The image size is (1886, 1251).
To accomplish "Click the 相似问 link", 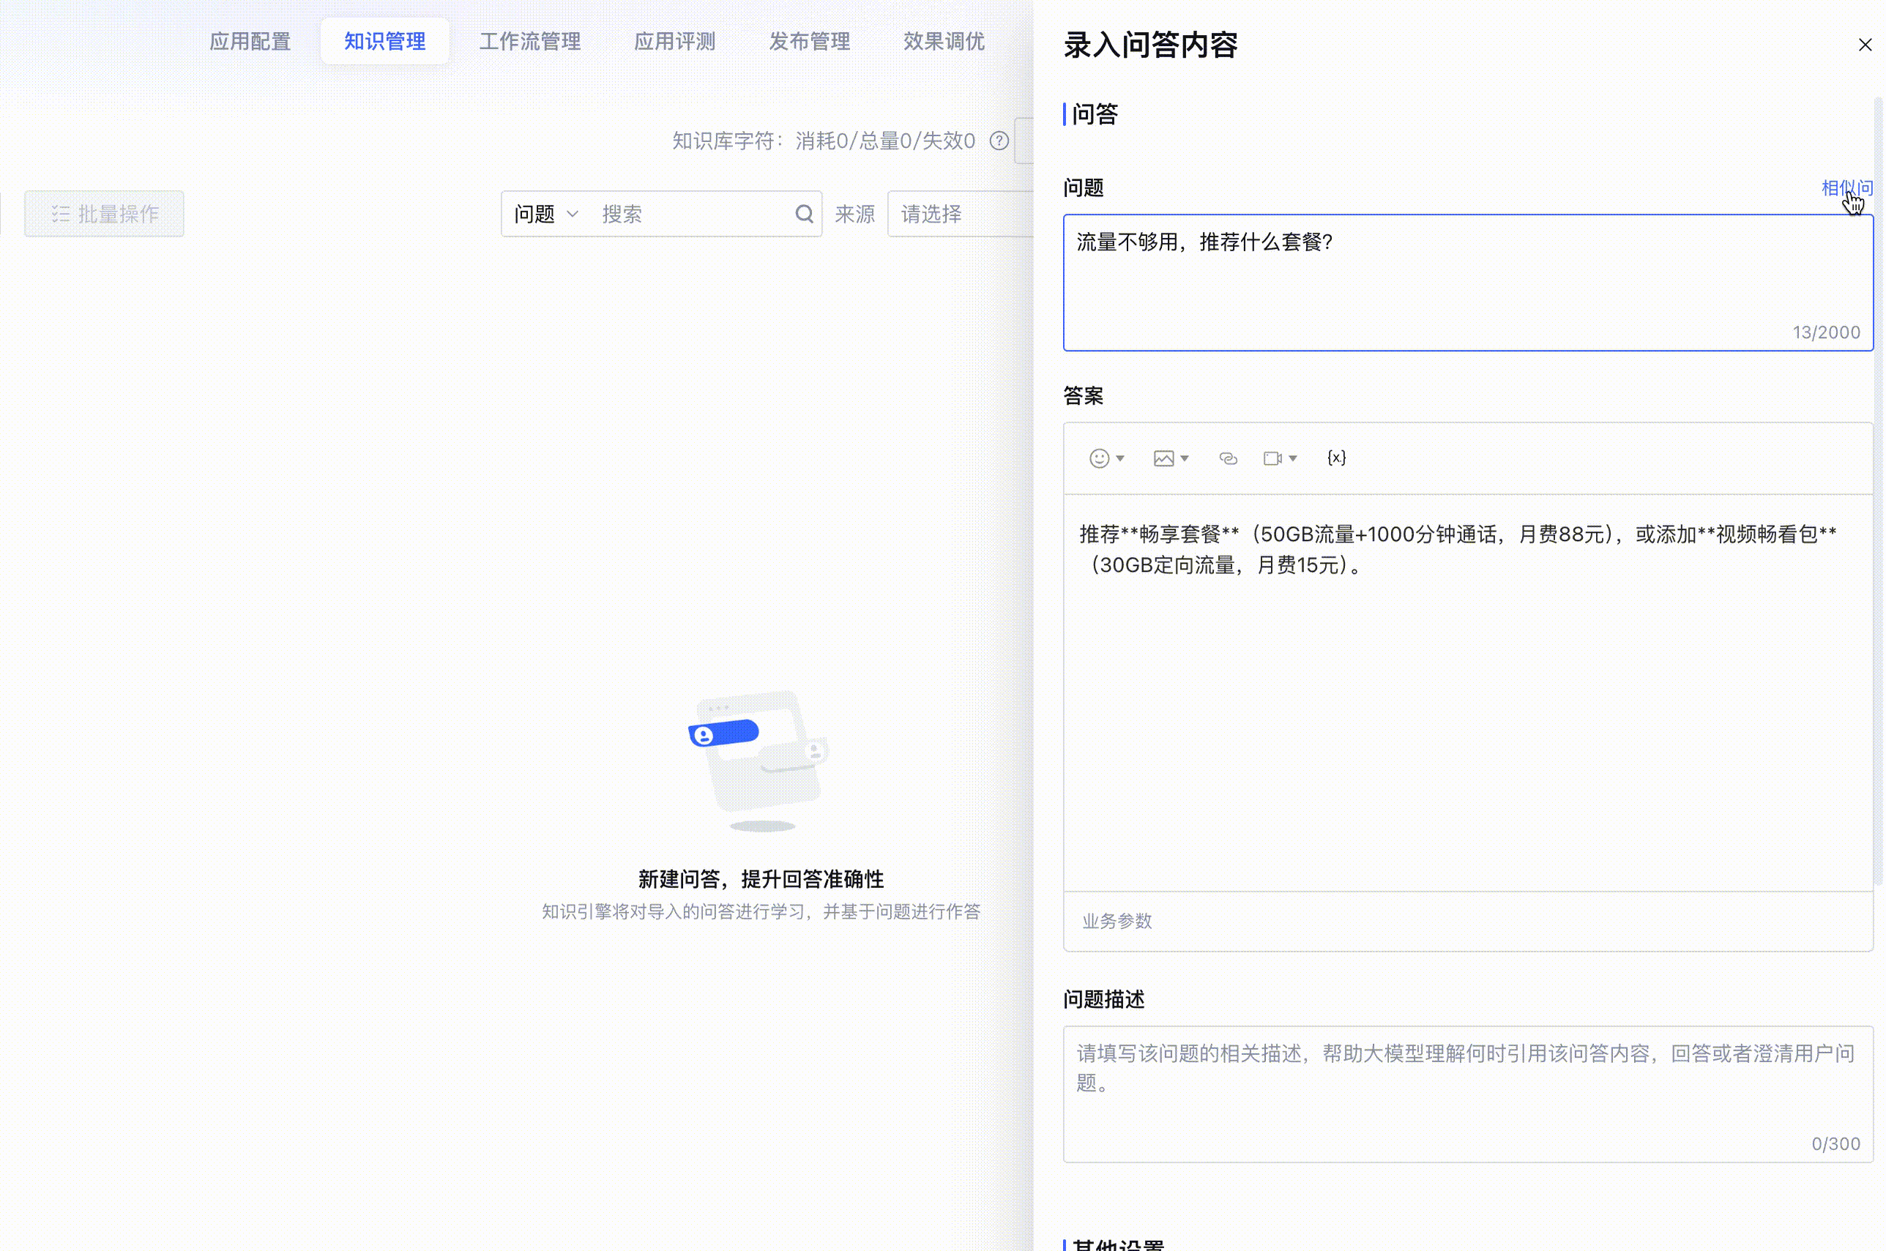I will click(x=1846, y=188).
